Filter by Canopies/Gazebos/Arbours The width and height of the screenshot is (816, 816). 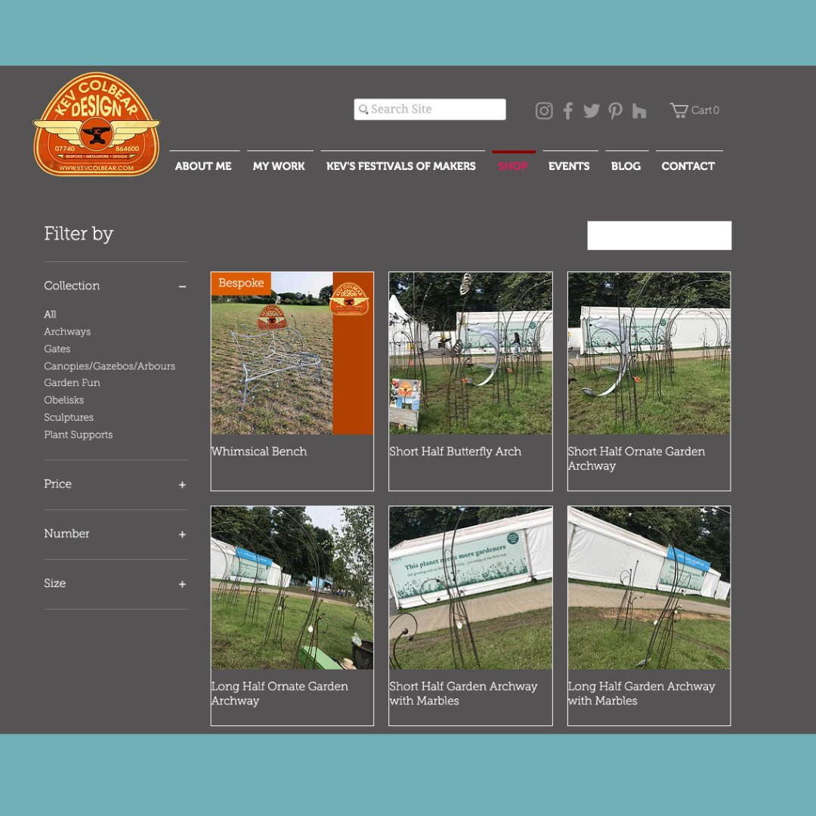pyautogui.click(x=110, y=366)
